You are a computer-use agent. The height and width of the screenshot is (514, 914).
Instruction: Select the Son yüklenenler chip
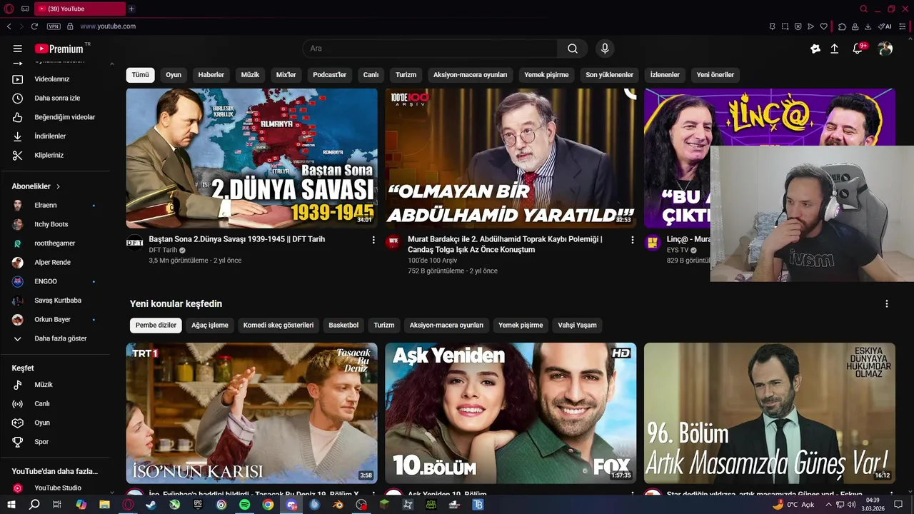(610, 74)
